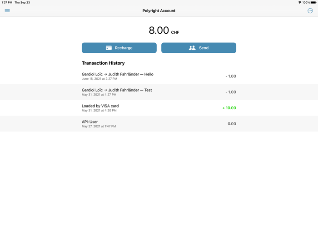Viewport: 318px width, 239px height.
Task: Open the hamburger side menu
Action: pos(7,10)
